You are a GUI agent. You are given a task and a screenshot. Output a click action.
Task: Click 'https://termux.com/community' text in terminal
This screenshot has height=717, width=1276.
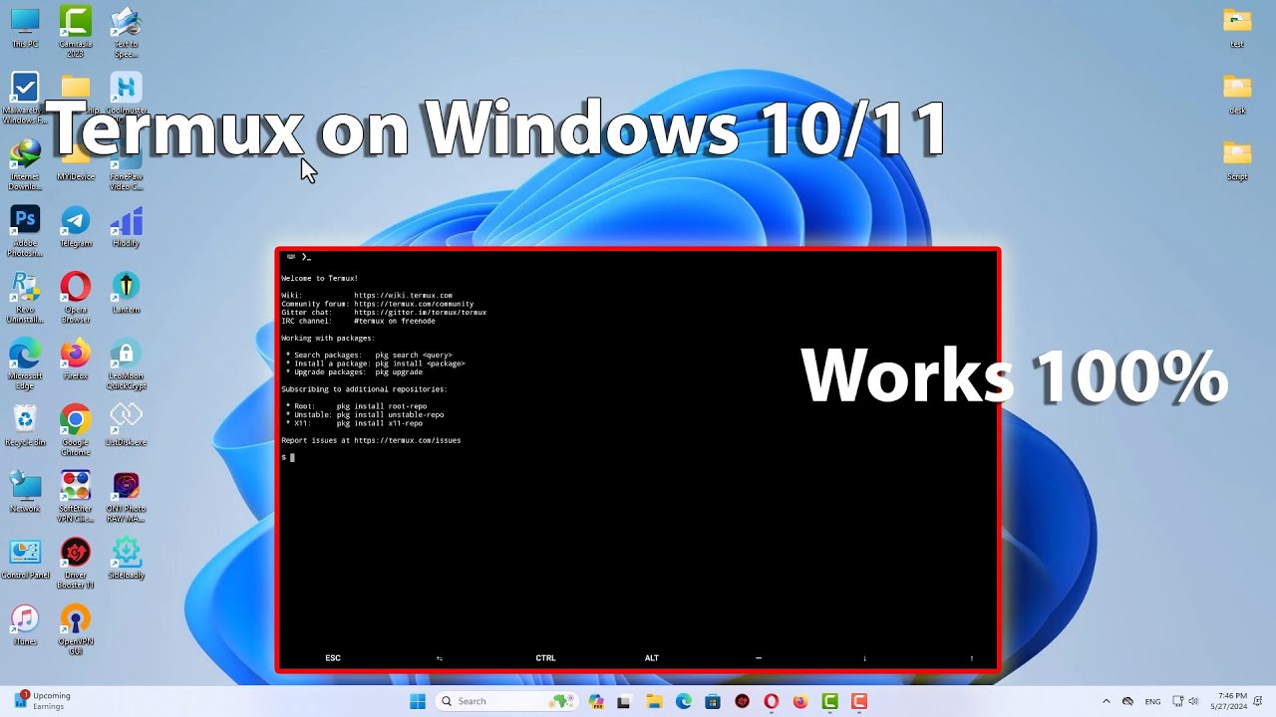(x=414, y=304)
